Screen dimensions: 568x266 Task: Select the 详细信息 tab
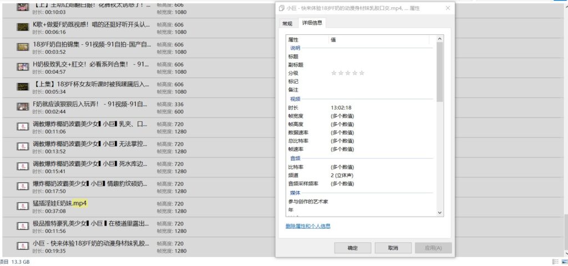[311, 23]
